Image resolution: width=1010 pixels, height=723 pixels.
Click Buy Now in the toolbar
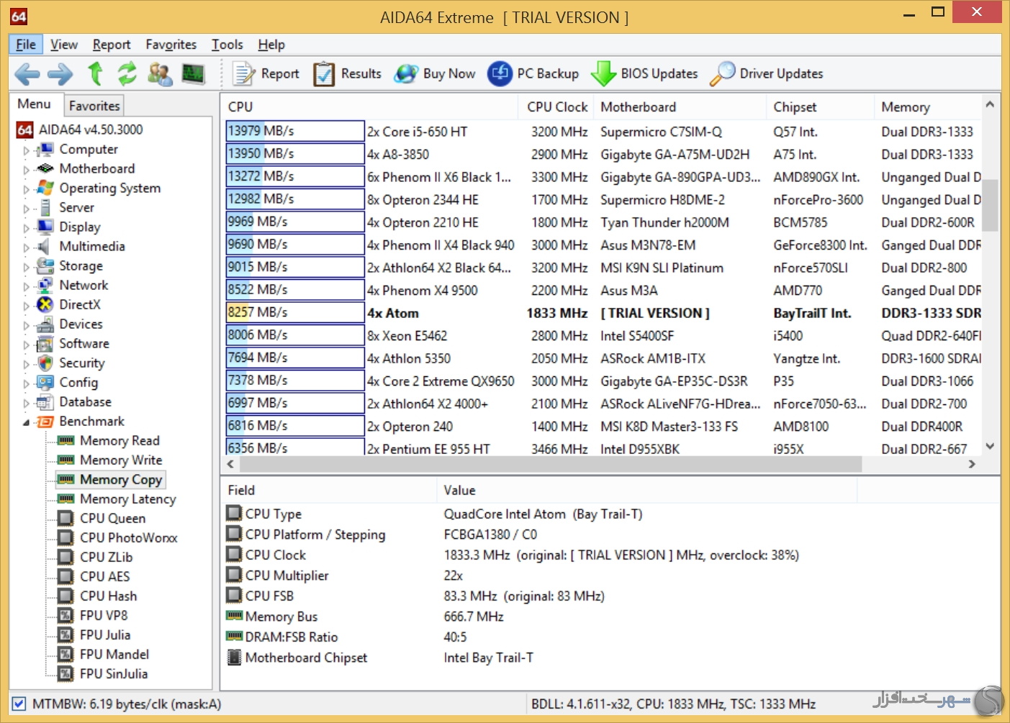click(435, 73)
